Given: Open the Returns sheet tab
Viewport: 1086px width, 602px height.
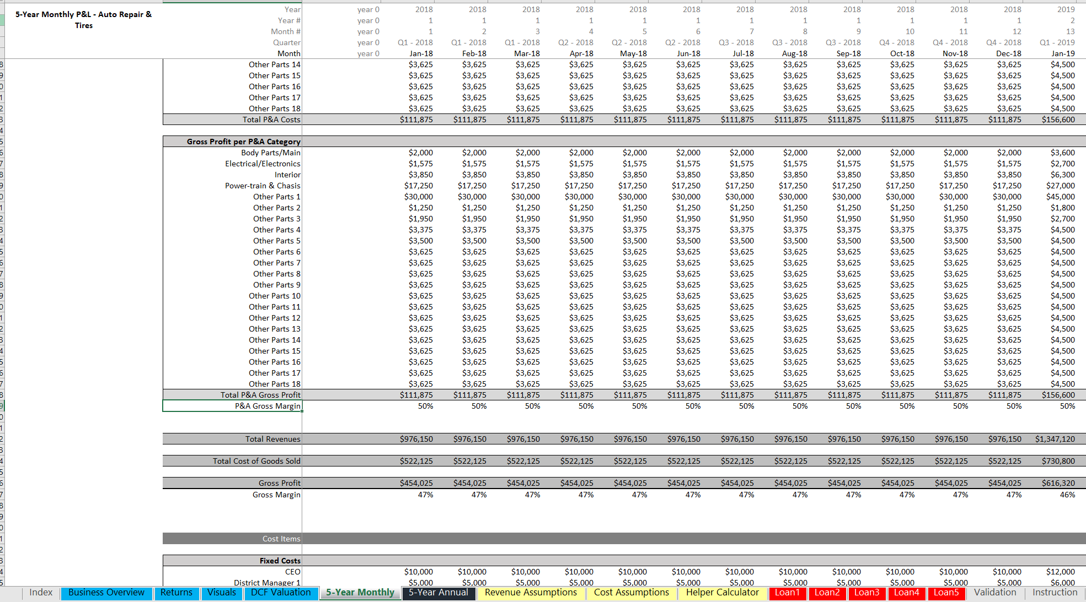Looking at the screenshot, I should 176,593.
